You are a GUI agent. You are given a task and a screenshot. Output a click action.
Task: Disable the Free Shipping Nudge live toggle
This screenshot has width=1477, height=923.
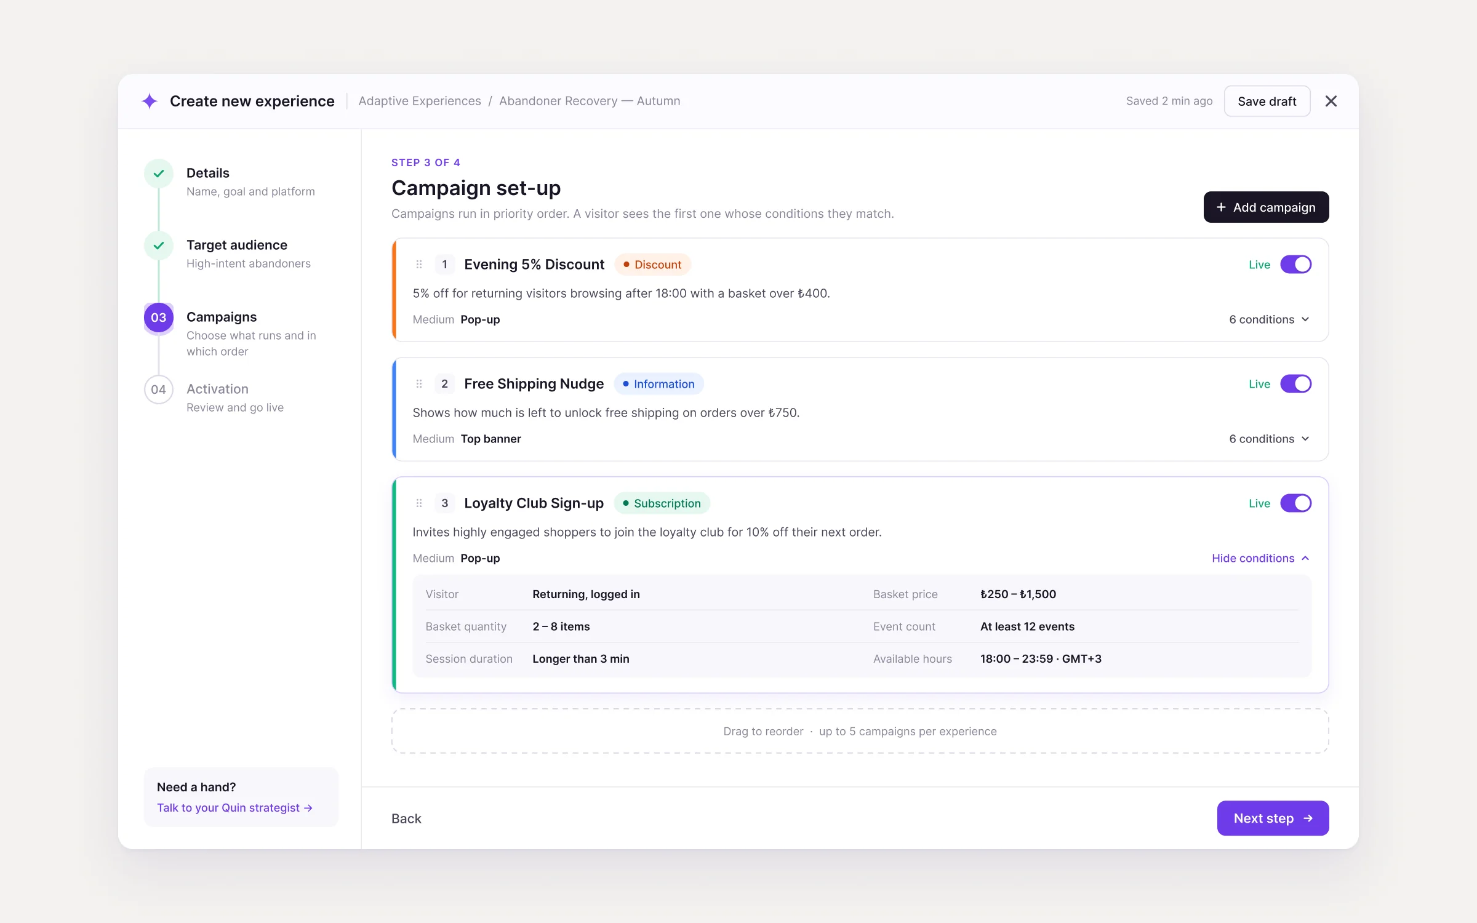pyautogui.click(x=1296, y=384)
